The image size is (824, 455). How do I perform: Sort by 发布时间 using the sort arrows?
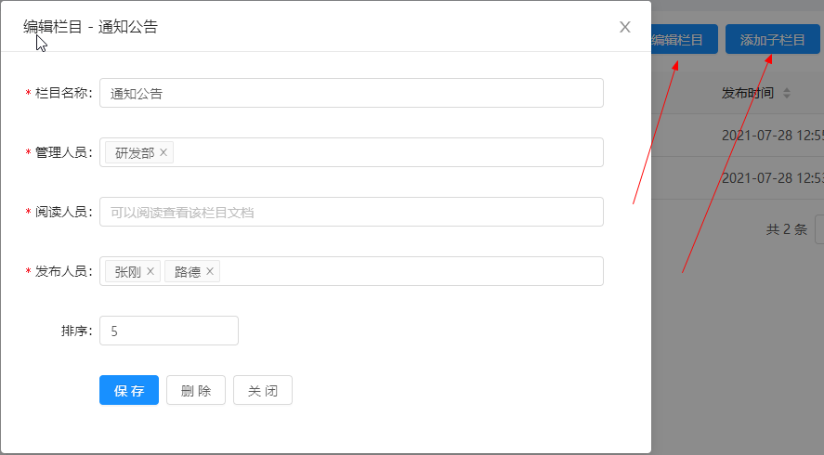787,93
